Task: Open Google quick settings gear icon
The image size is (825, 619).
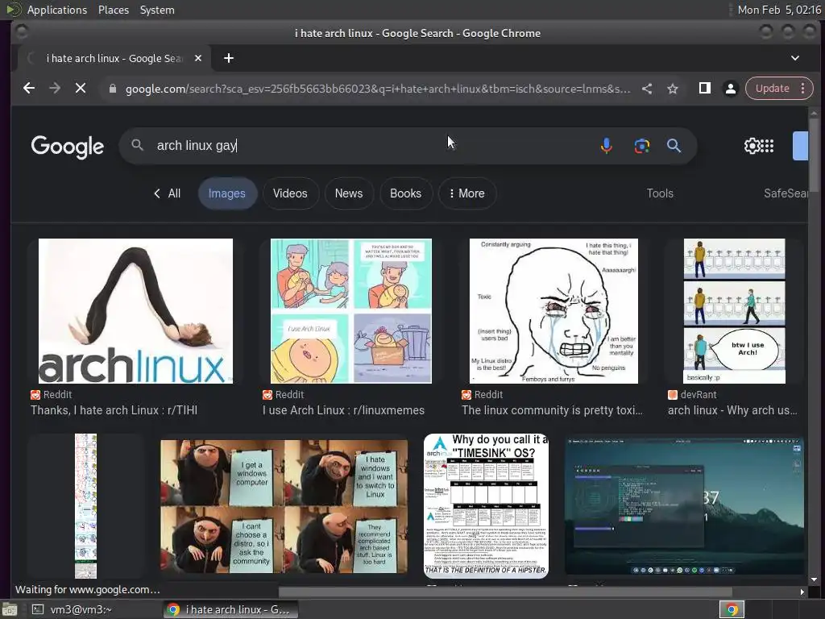Action: click(x=752, y=146)
